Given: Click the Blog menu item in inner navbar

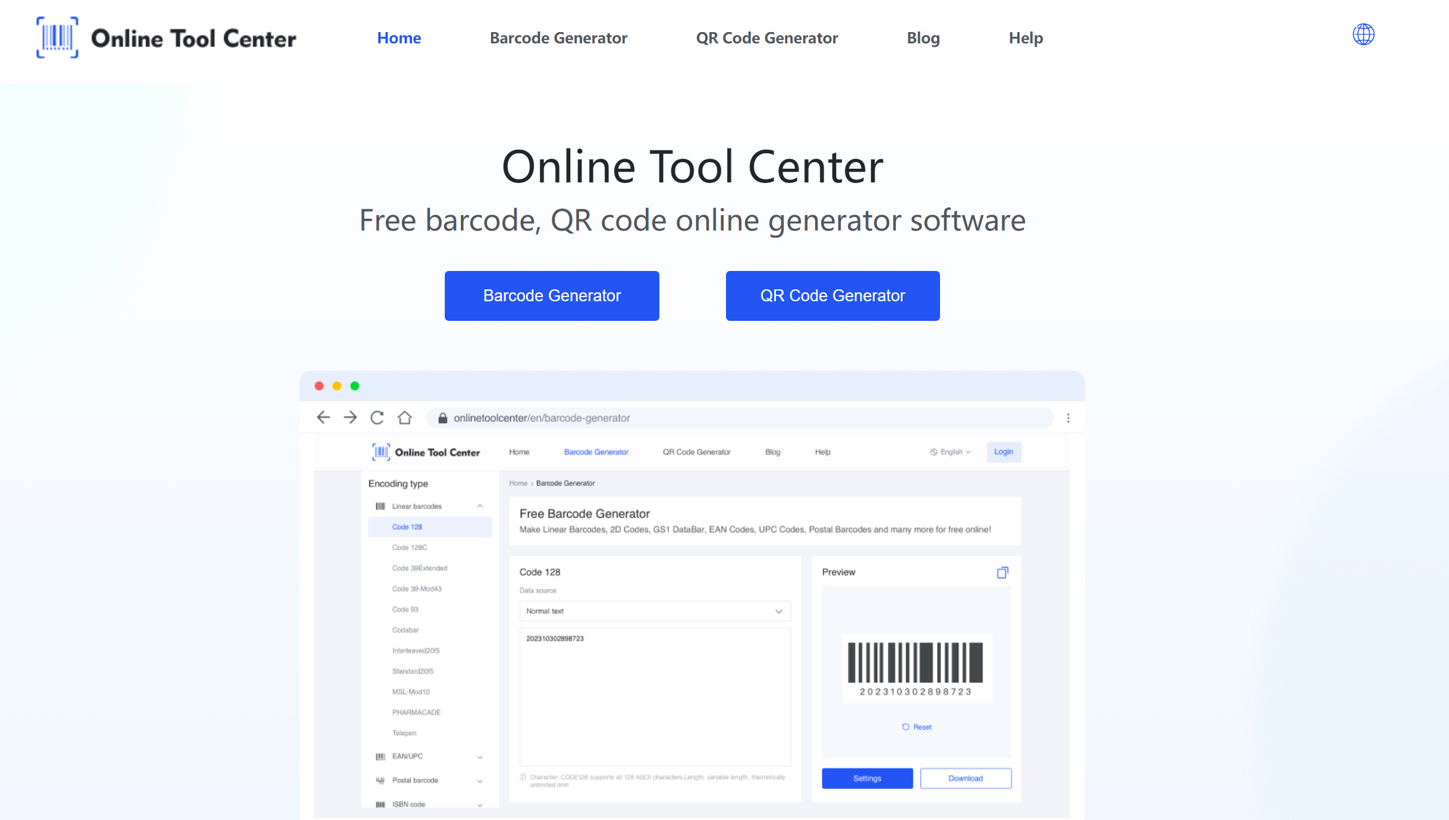Looking at the screenshot, I should click(772, 452).
